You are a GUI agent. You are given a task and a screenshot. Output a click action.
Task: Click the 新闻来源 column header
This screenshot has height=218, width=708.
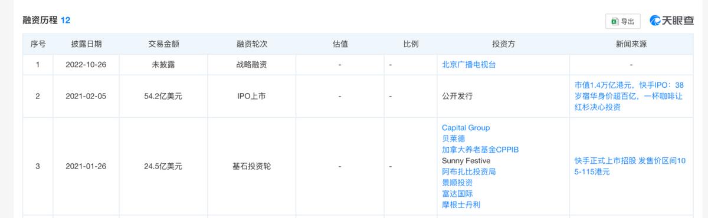pyautogui.click(x=631, y=44)
